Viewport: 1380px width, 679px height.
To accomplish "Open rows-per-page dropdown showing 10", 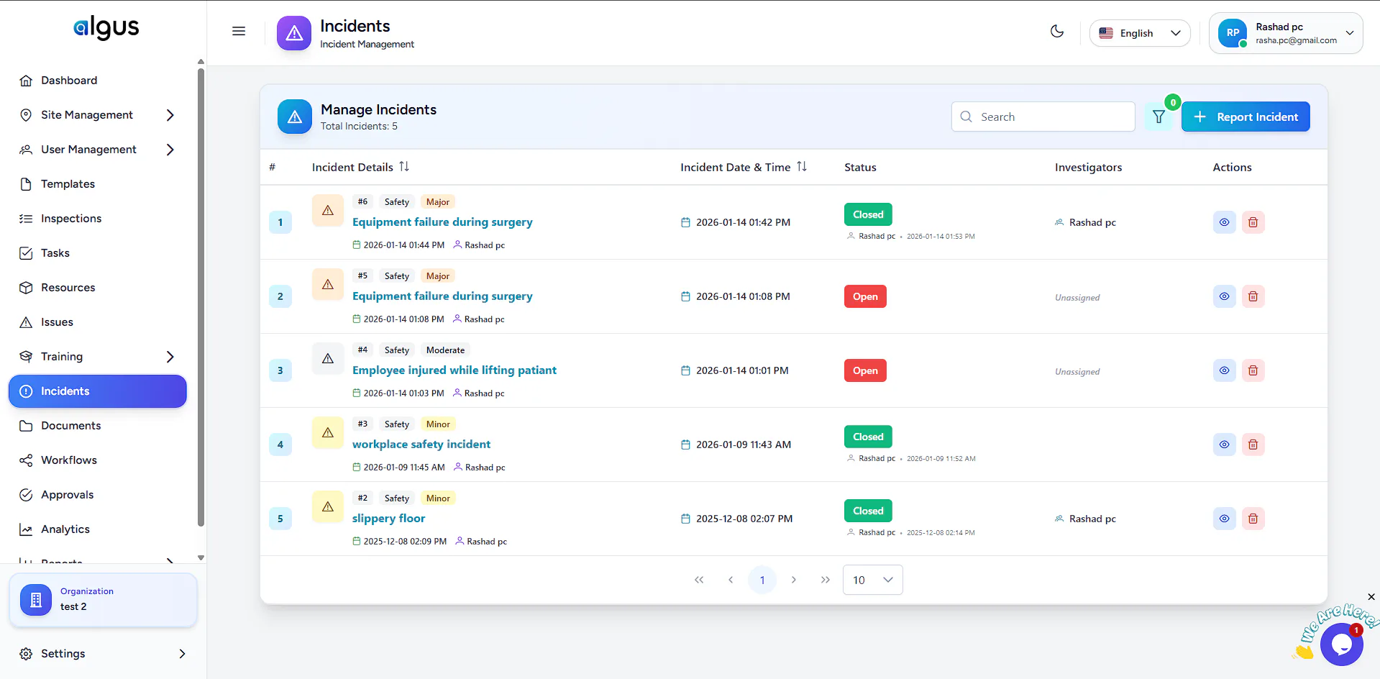I will (x=872, y=580).
